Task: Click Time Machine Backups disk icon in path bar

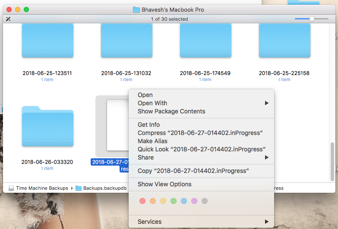Action: [x=11, y=188]
